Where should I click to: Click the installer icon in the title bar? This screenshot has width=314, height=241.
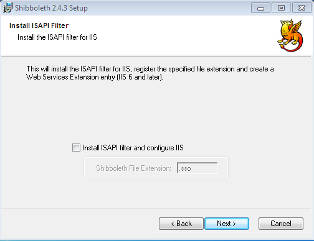click(7, 7)
